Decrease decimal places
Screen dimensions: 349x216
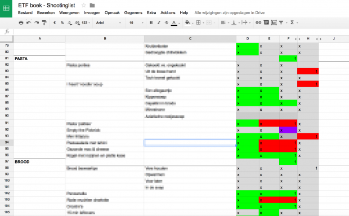click(70, 22)
